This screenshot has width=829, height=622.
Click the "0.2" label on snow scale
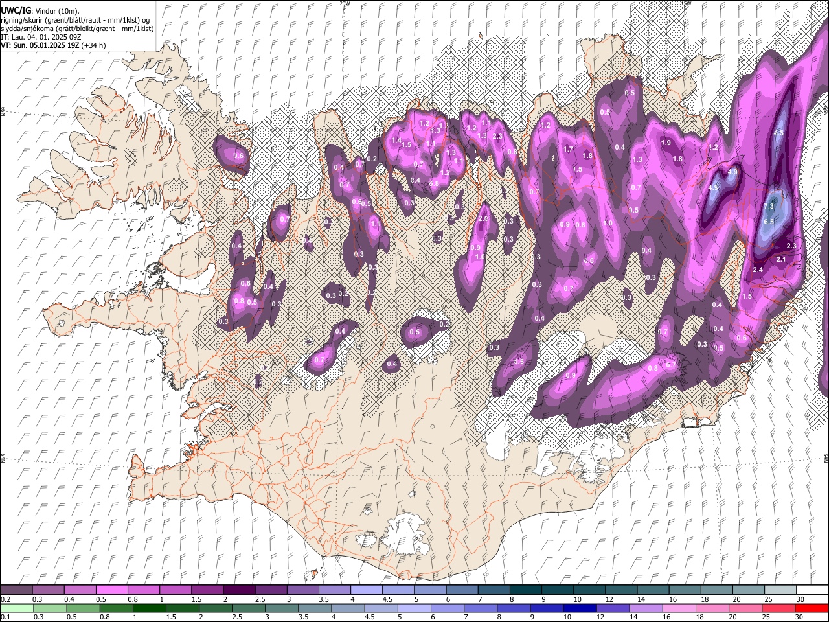click(x=5, y=599)
